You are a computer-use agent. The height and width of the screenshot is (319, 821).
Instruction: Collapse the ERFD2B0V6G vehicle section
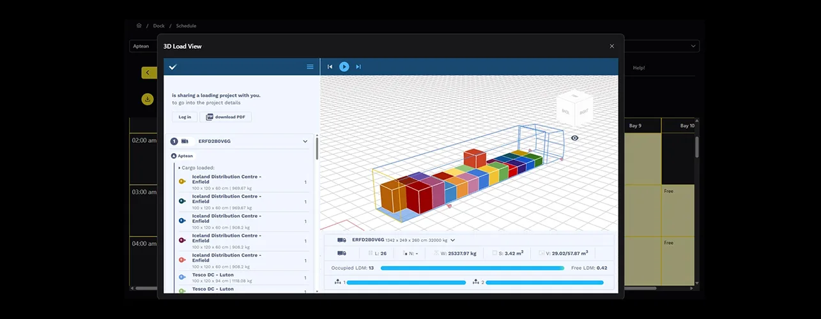[x=305, y=141]
